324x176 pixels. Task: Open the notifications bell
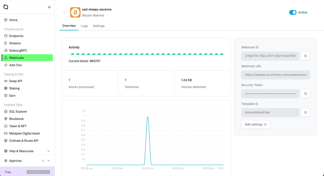coord(49,7)
